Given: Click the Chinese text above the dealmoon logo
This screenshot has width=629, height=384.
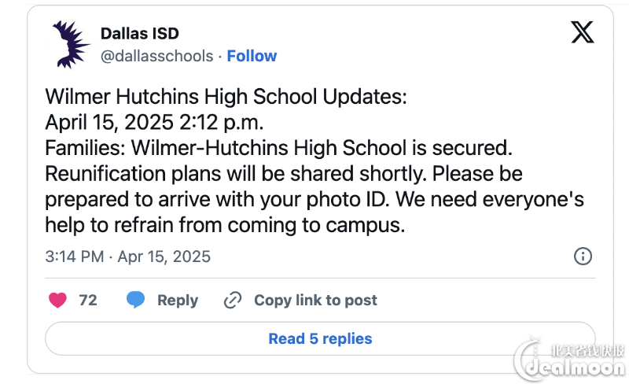Looking at the screenshot, I should click(587, 350).
